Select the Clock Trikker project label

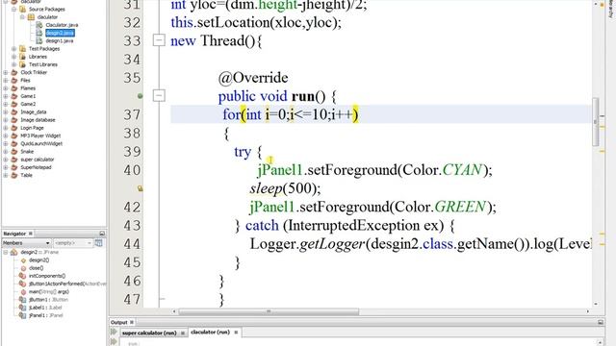click(x=34, y=72)
